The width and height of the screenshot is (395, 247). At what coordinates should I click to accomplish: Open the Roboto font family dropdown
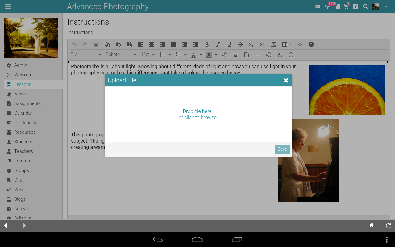(121, 55)
